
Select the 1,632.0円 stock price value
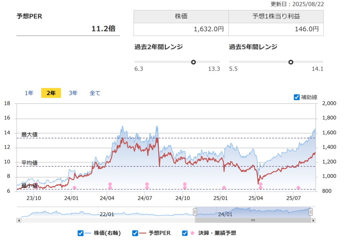(x=209, y=29)
